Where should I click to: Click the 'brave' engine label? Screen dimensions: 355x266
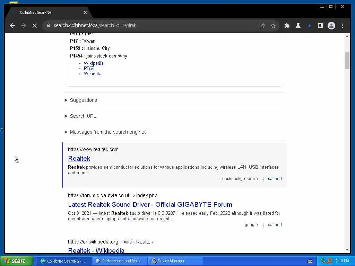(252, 179)
